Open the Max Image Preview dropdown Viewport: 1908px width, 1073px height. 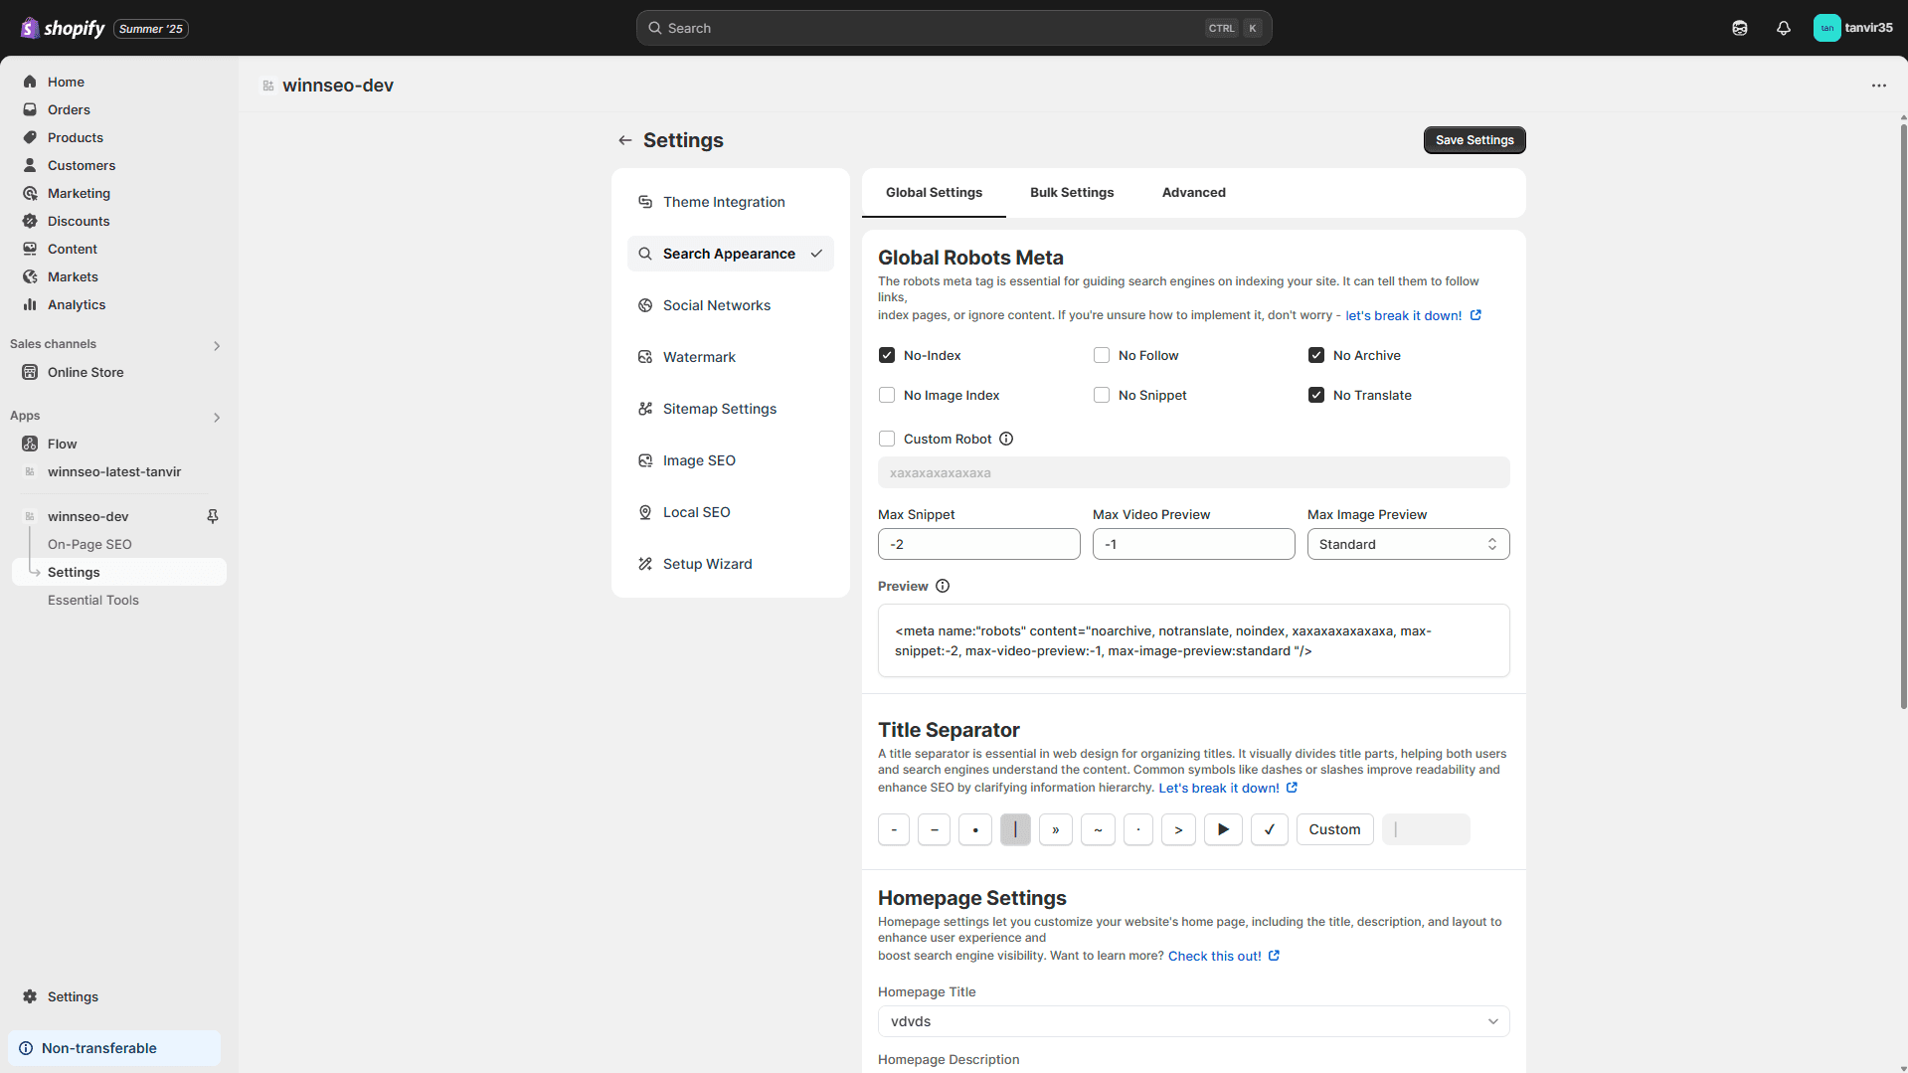[x=1408, y=544]
